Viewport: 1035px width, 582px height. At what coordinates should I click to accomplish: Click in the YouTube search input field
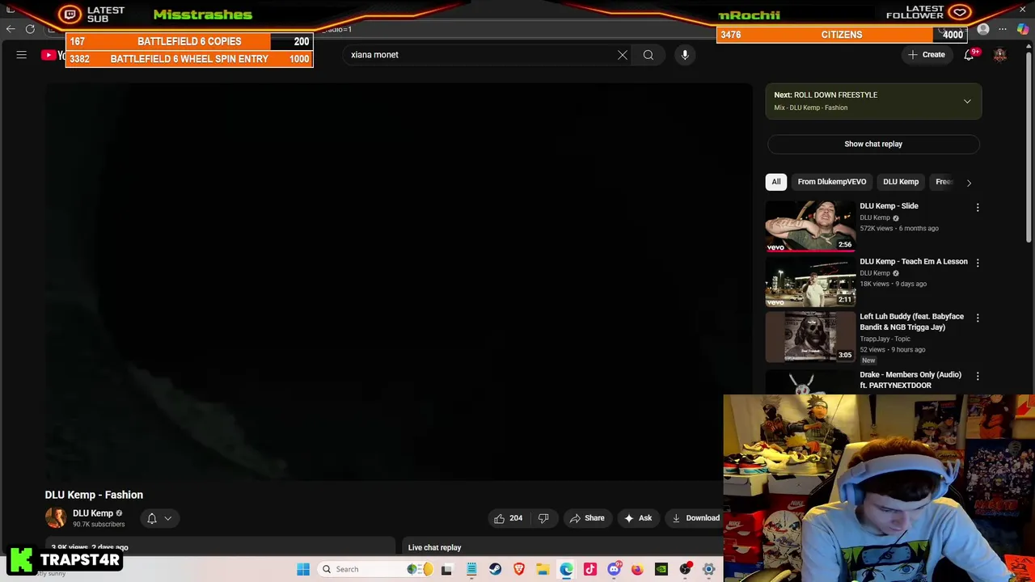coord(481,55)
